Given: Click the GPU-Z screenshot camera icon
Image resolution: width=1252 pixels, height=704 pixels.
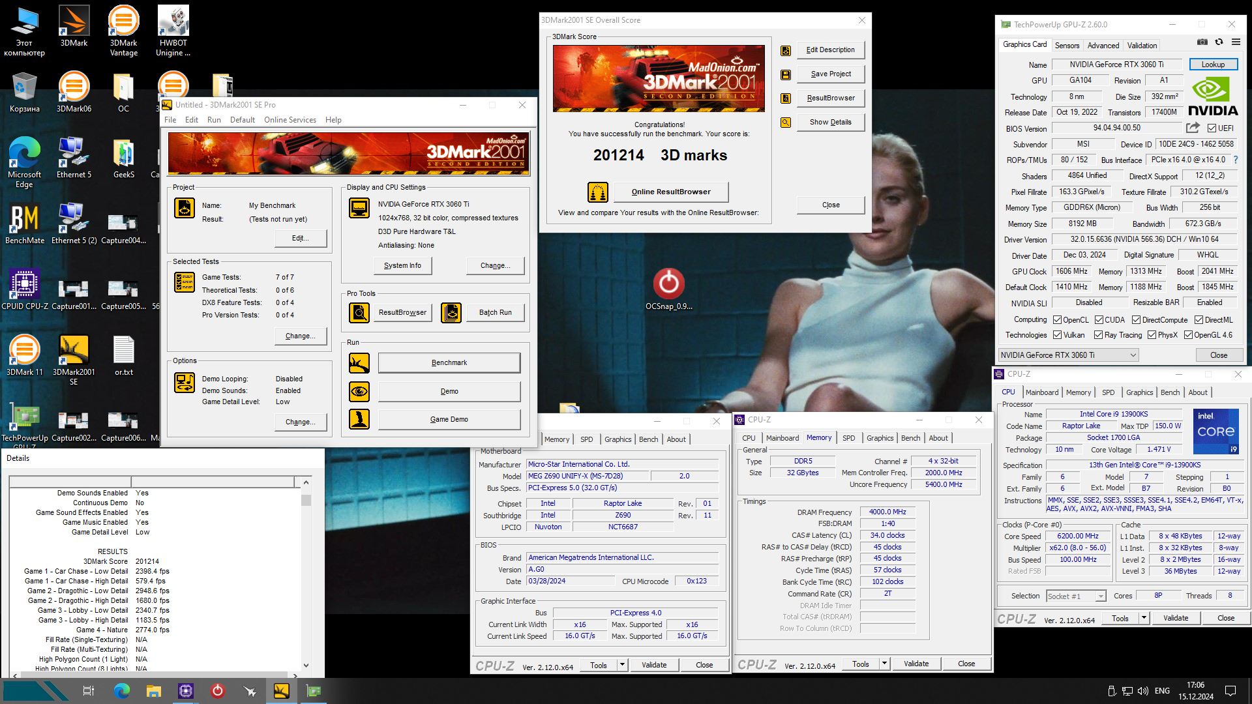Looking at the screenshot, I should [1202, 42].
